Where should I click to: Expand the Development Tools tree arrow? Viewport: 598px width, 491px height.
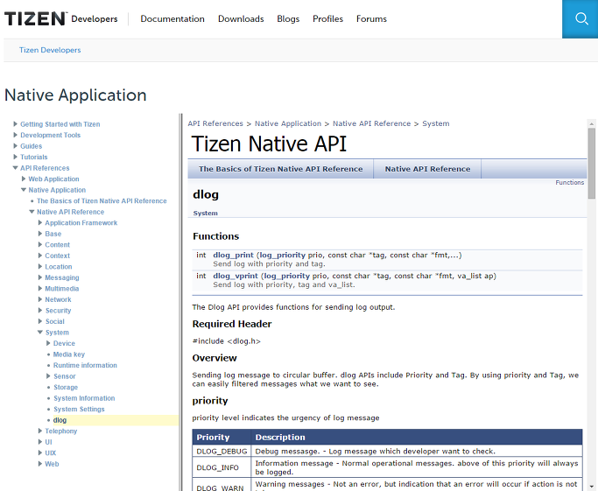[x=15, y=135]
